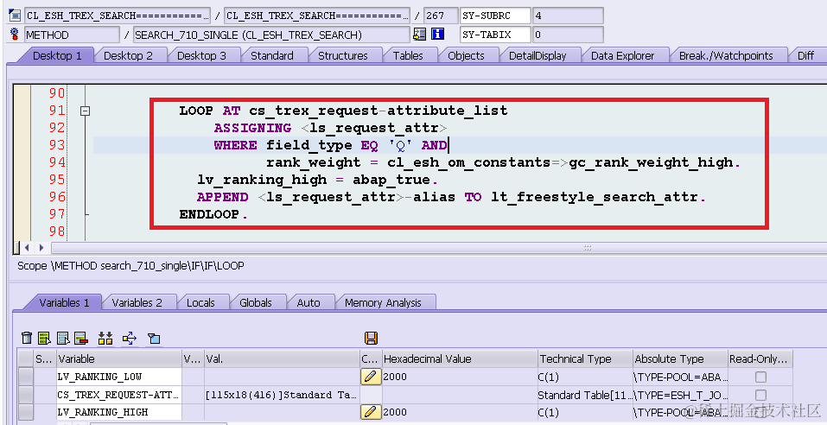Click the LV_RANKING_HIGH variable name cell
The width and height of the screenshot is (827, 425).
coord(119,412)
